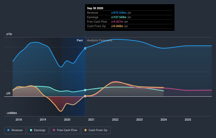Click the Revenue data point marker on blue line
The height and width of the screenshot is (138, 216).
(x=85, y=48)
